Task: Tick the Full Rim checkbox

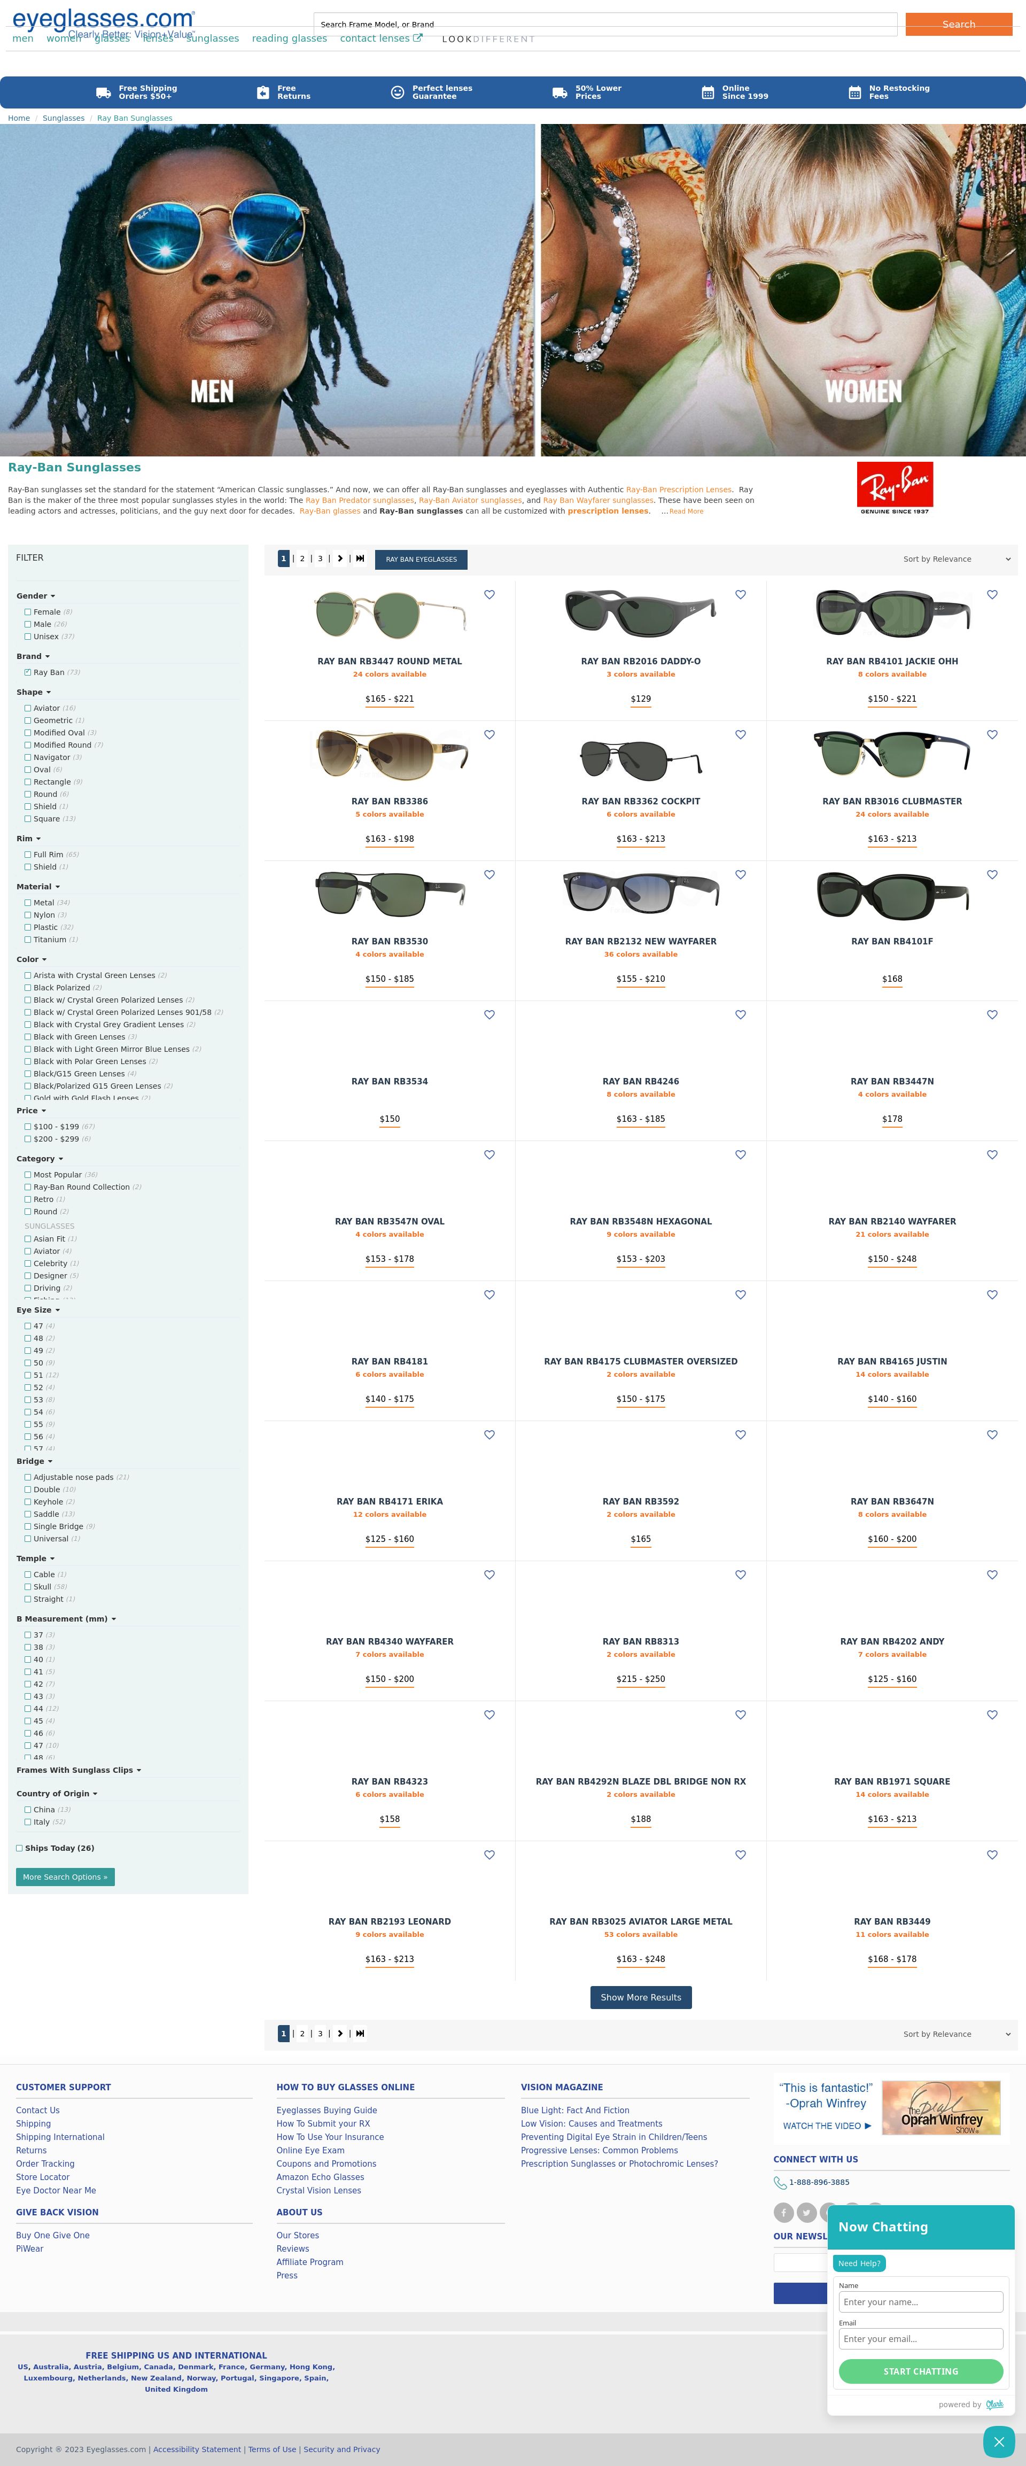Action: click(x=28, y=855)
